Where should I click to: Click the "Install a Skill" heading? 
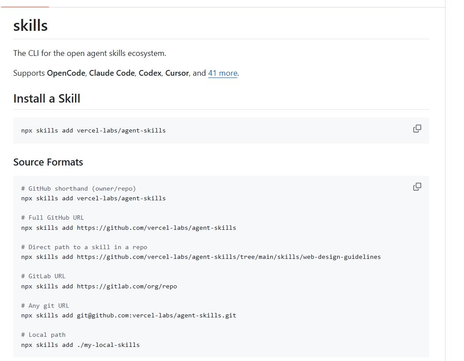(x=47, y=99)
